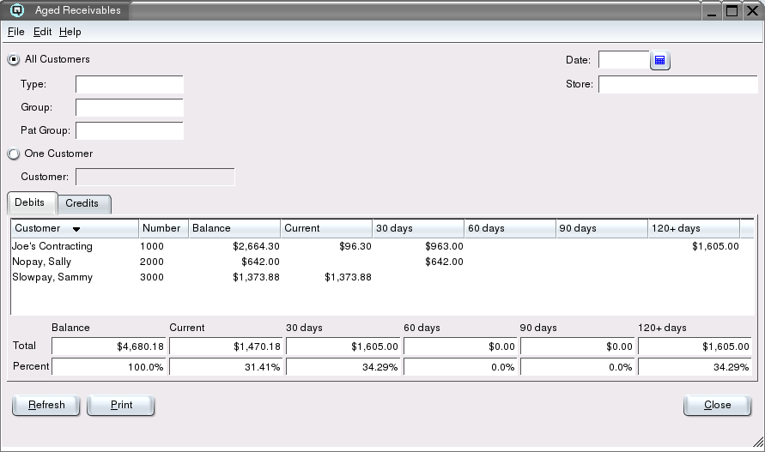Image resolution: width=765 pixels, height=452 pixels.
Task: Click the application logo in title bar
Action: [x=16, y=9]
